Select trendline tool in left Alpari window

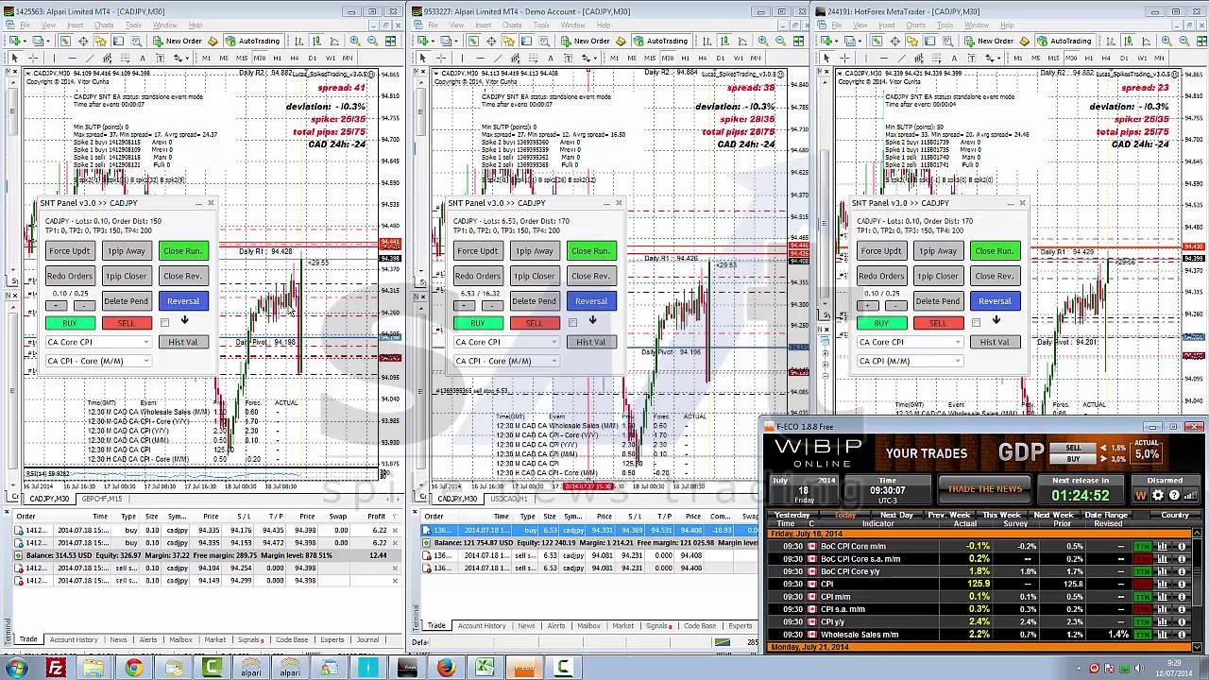tap(91, 58)
